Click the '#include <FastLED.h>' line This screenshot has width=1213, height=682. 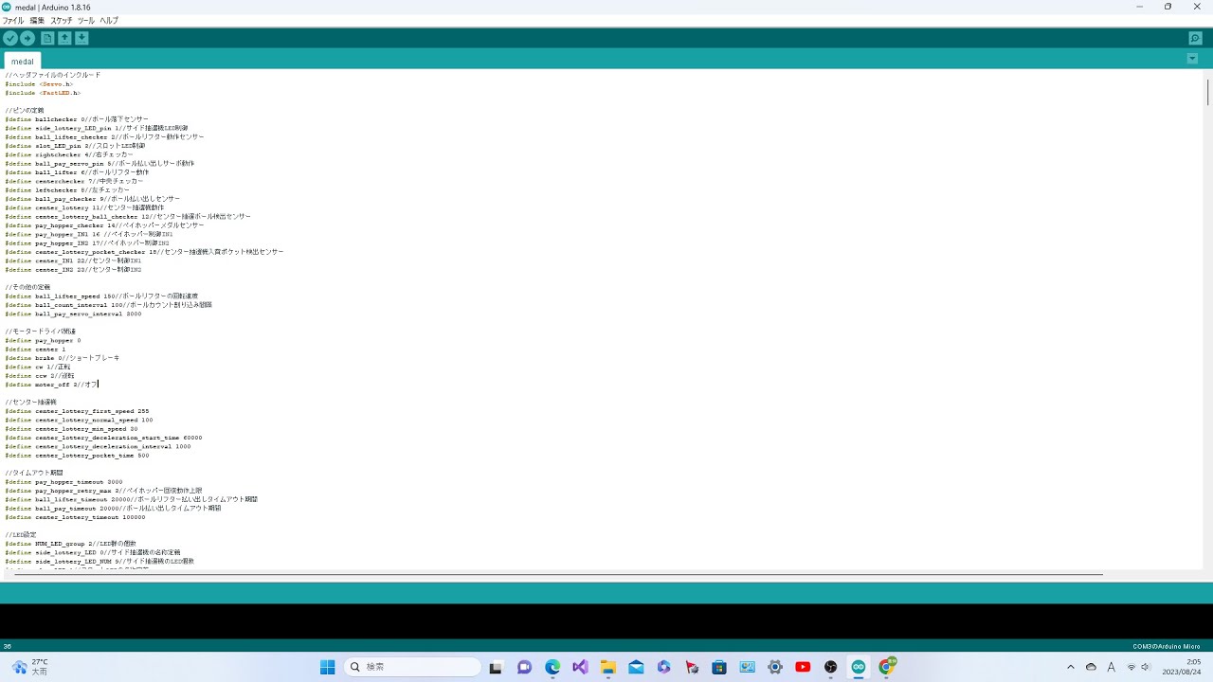pyautogui.click(x=43, y=93)
